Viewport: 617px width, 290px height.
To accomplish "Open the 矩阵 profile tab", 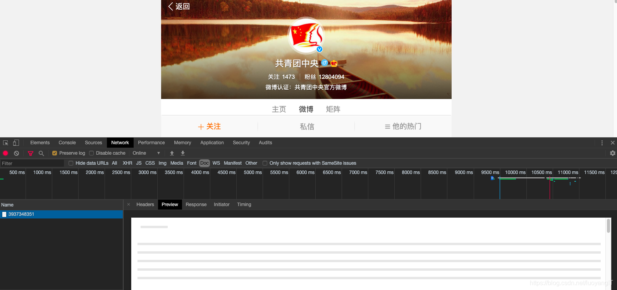I will pyautogui.click(x=333, y=109).
